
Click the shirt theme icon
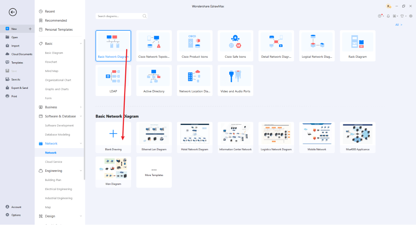tap(402, 16)
